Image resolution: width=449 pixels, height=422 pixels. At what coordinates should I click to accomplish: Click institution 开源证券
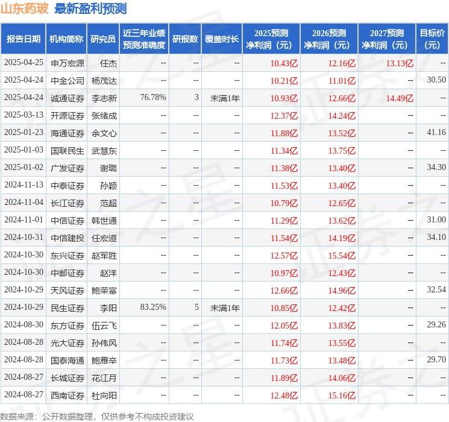tap(68, 116)
